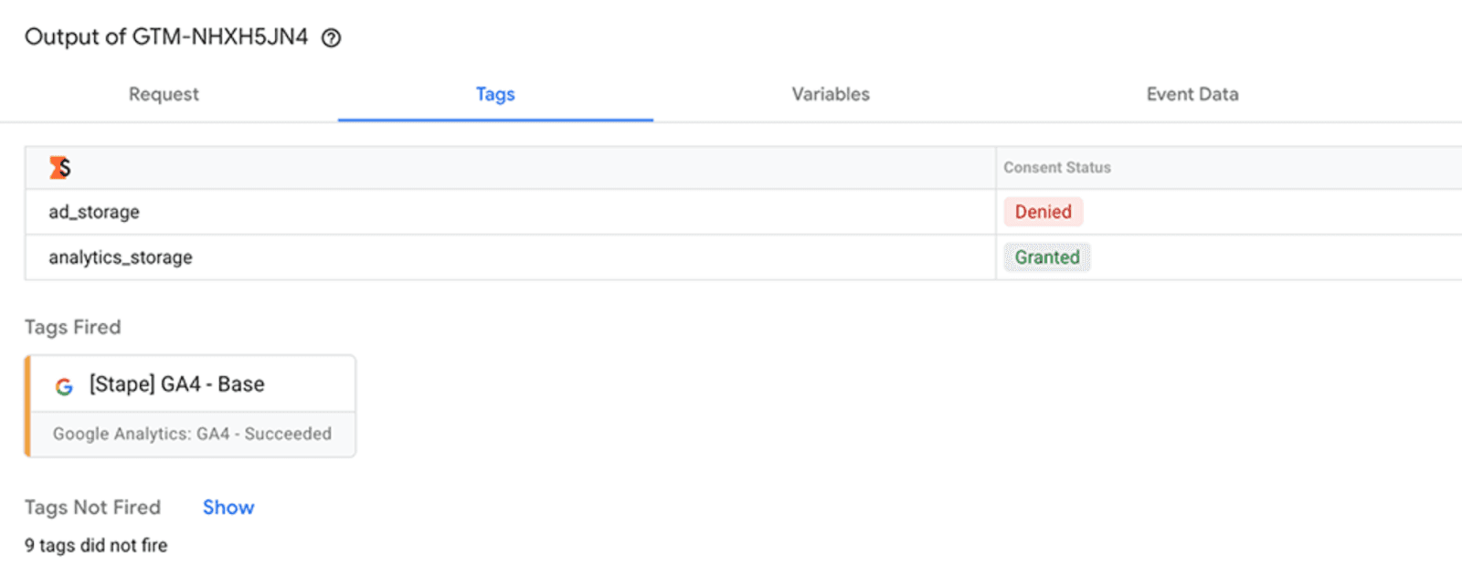This screenshot has width=1462, height=586.
Task: Open the [Stape] GA4 - Base tag
Action: tap(177, 384)
